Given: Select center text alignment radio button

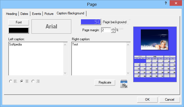Looking at the screenshot, I should tap(22, 81).
